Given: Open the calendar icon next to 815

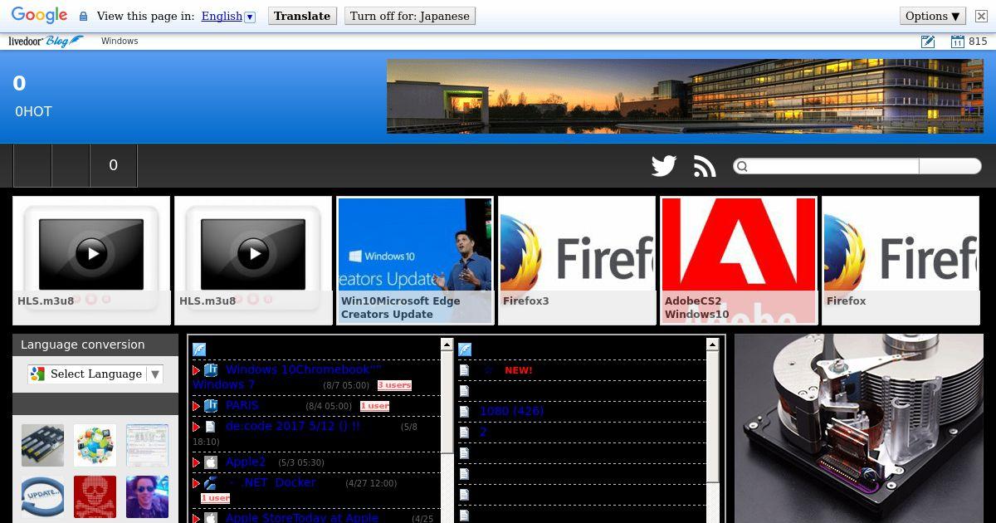Looking at the screenshot, I should click(957, 42).
